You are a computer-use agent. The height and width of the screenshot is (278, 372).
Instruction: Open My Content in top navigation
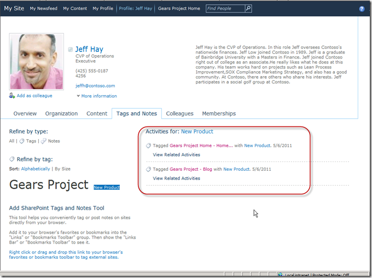coord(75,9)
